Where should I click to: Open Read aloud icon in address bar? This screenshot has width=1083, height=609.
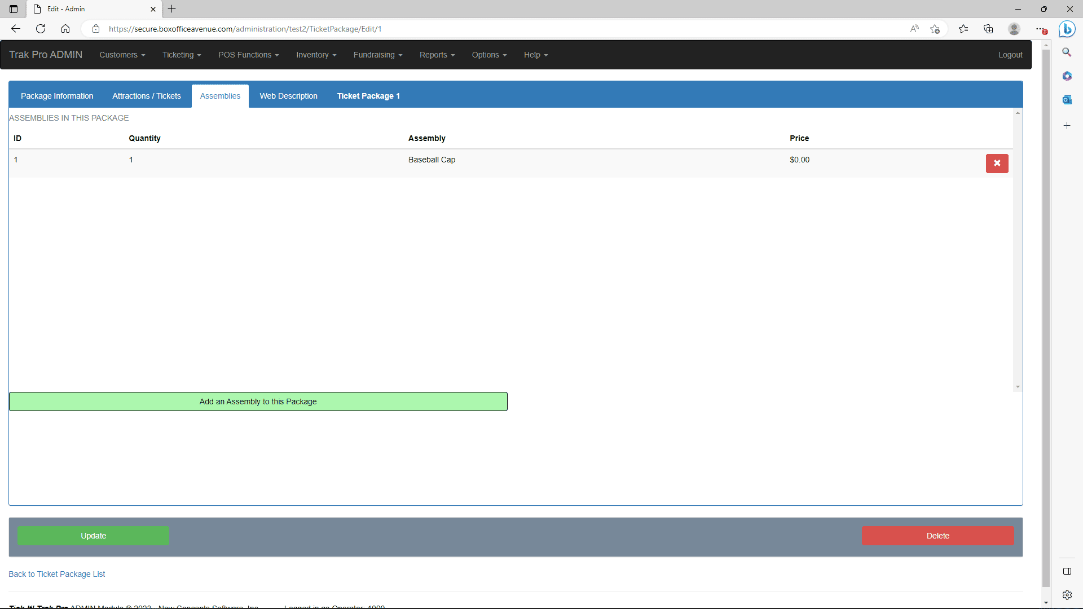(x=914, y=29)
